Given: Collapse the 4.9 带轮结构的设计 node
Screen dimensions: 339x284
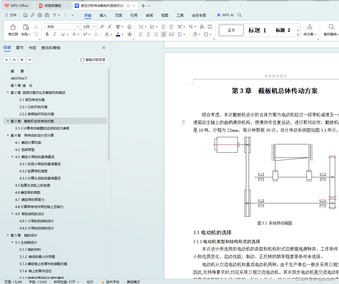Looking at the screenshot, I should pyautogui.click(x=12, y=214).
